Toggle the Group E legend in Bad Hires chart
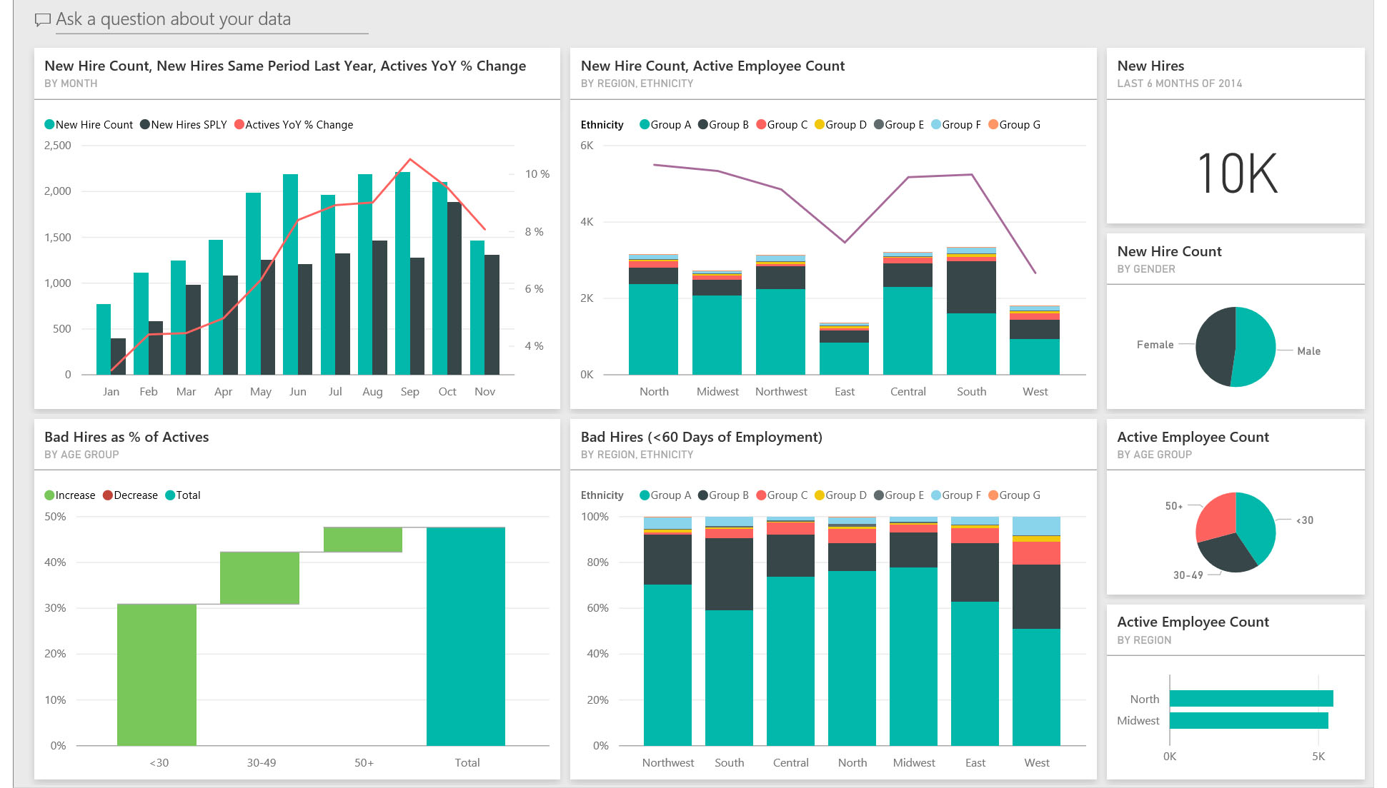 (x=879, y=495)
